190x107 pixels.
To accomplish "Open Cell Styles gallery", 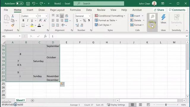I will 103,25.
